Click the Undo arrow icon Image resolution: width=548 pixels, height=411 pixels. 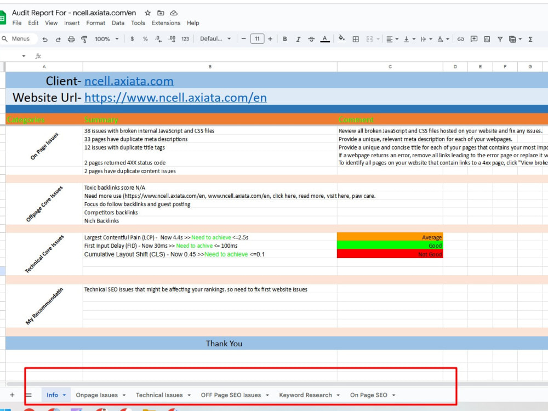(x=45, y=39)
